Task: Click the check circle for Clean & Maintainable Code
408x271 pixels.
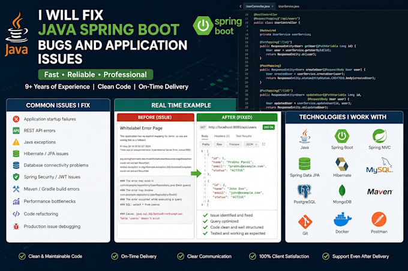Action: tap(22, 257)
